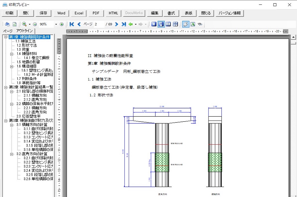
Task: Open the back navigation history dropdown
Action: point(136,24)
